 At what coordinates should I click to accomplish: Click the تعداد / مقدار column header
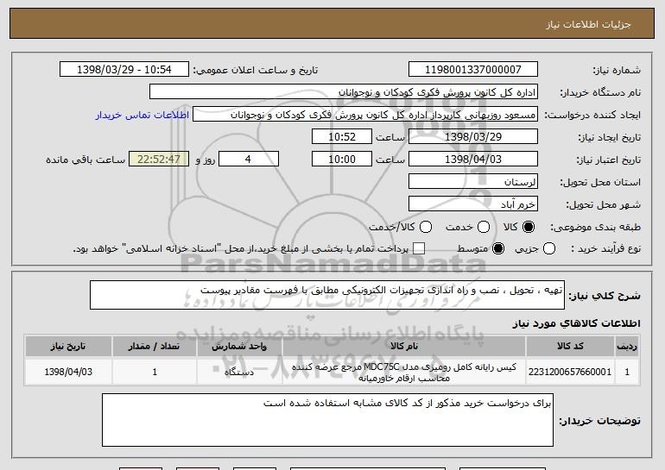(154, 347)
